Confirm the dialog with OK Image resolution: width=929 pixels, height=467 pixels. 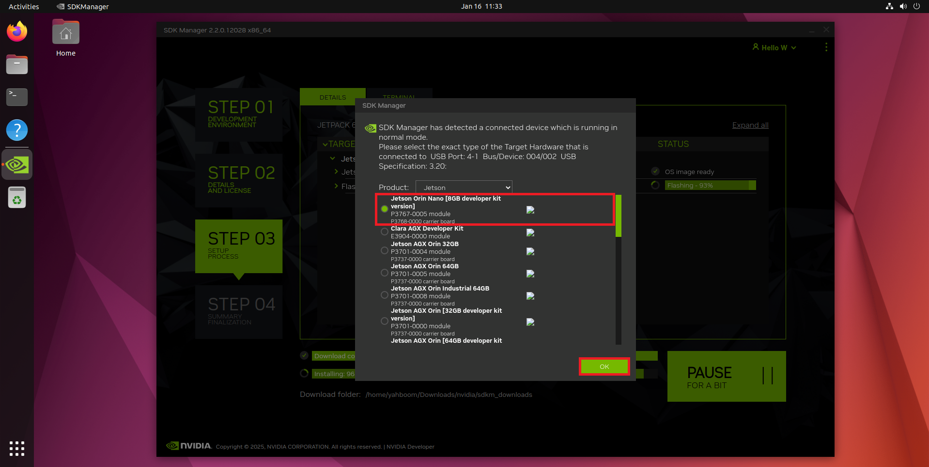point(604,366)
